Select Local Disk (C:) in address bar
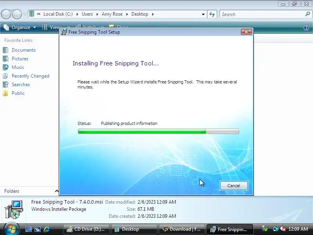Image resolution: width=313 pixels, height=235 pixels. pyautogui.click(x=58, y=14)
